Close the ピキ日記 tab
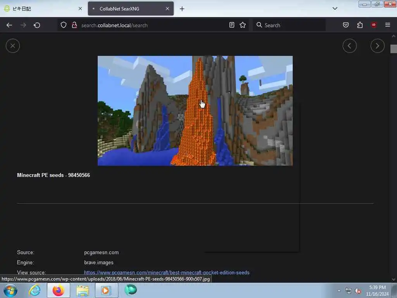This screenshot has height=298, width=397. (x=80, y=9)
